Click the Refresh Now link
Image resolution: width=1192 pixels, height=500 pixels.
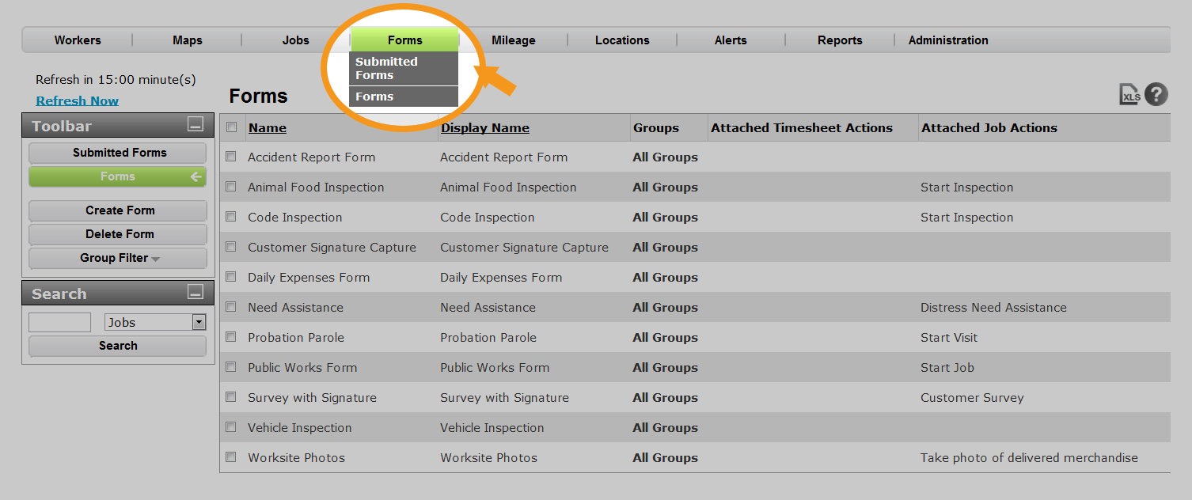pyautogui.click(x=78, y=100)
